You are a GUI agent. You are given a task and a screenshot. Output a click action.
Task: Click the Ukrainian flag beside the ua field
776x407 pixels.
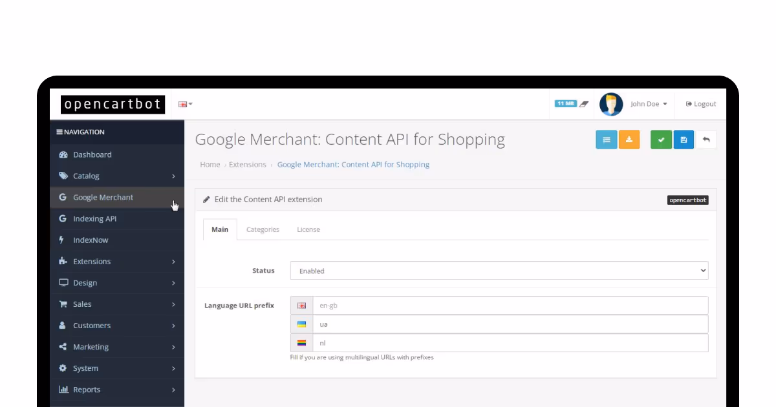301,324
